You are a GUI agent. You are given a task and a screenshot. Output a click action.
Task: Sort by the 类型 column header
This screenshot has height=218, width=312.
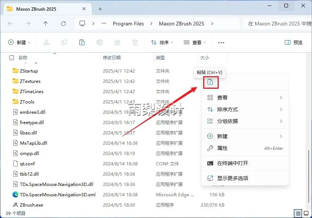pos(160,57)
